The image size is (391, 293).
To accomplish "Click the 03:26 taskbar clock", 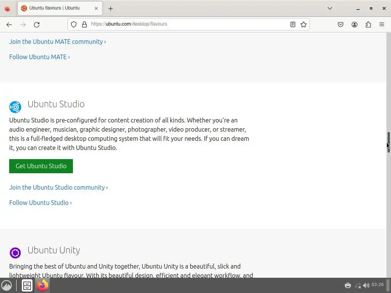I will coord(378,285).
